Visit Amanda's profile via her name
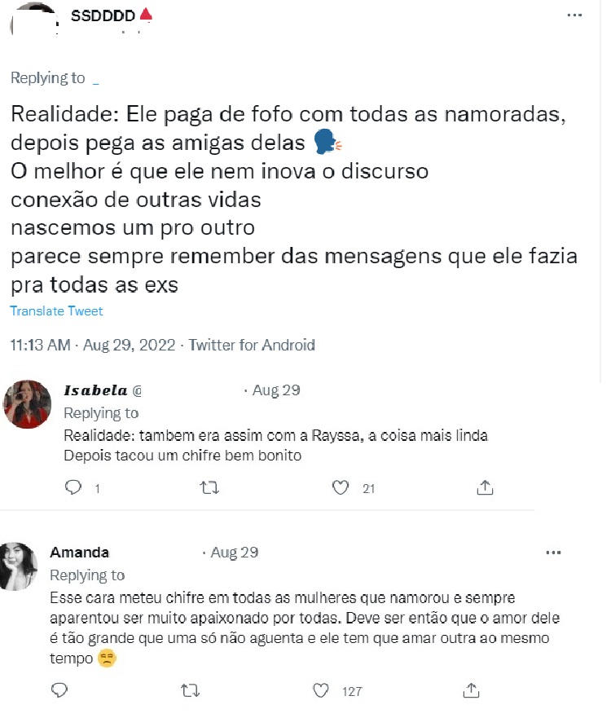The image size is (611, 718). pos(80,553)
